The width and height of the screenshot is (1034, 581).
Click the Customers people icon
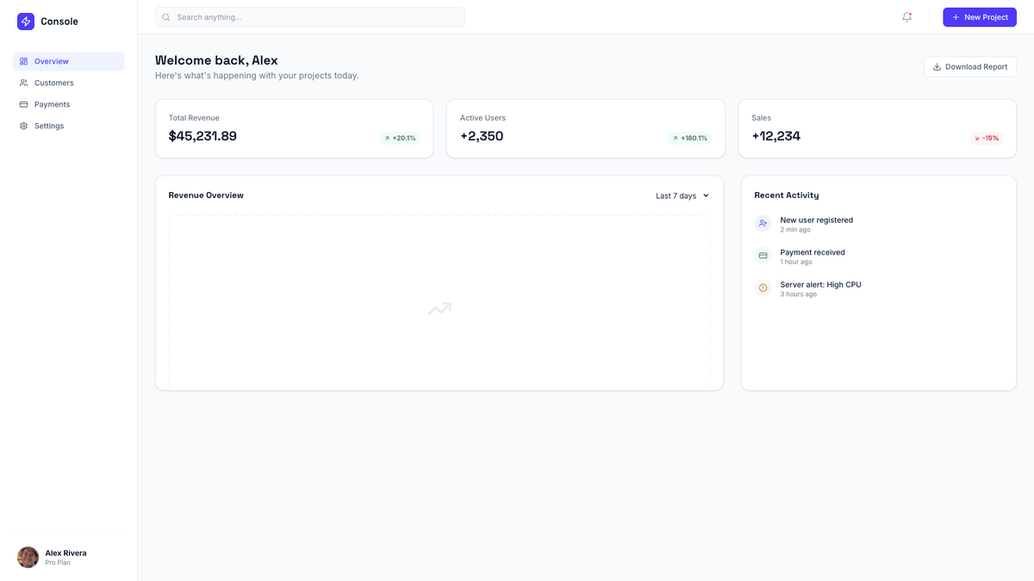point(23,83)
